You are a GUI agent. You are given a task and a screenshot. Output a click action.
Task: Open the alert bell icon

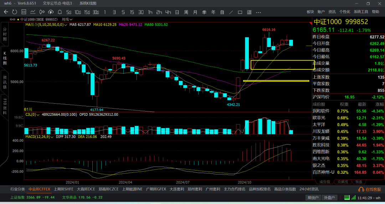click(60, 12)
